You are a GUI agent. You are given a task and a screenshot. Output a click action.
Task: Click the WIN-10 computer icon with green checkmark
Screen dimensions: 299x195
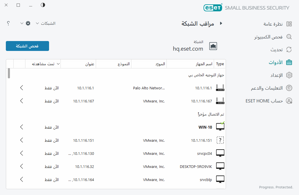coord(220,126)
